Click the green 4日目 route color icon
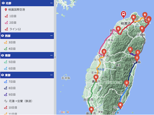 click(6, 49)
